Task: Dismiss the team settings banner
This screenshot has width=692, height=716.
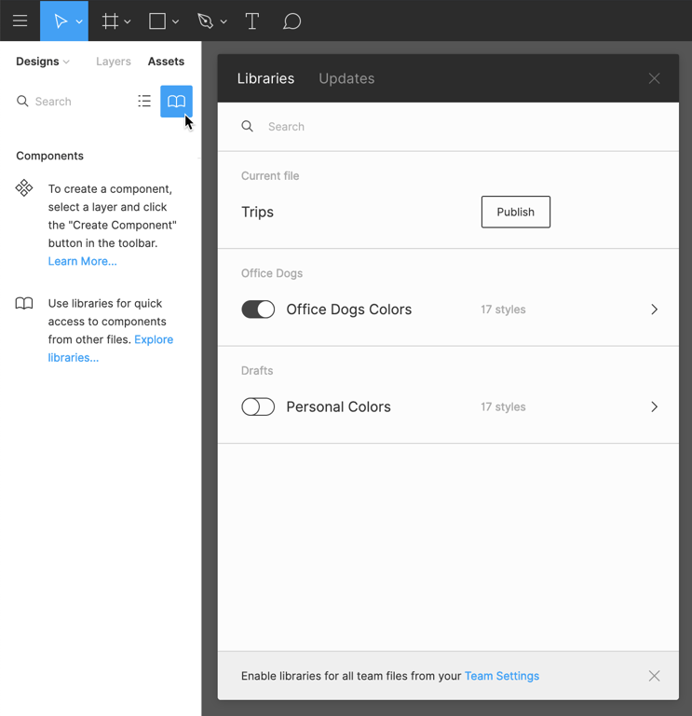Action: pos(654,676)
